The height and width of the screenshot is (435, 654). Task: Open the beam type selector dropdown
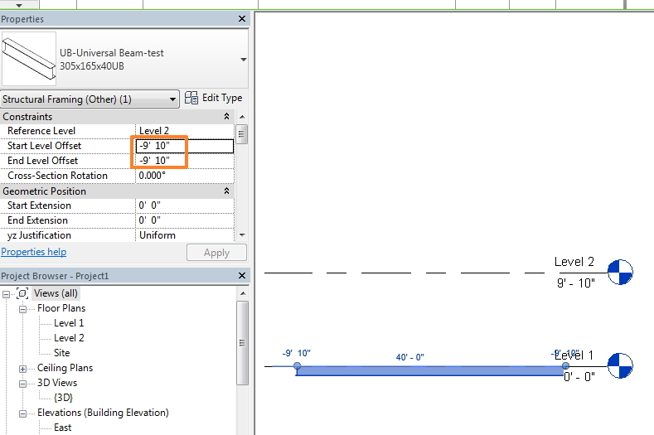(243, 60)
